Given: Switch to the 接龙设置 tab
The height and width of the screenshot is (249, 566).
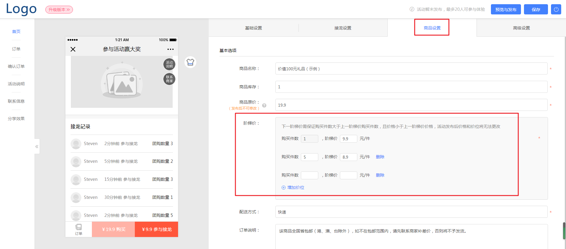Looking at the screenshot, I should tap(343, 28).
